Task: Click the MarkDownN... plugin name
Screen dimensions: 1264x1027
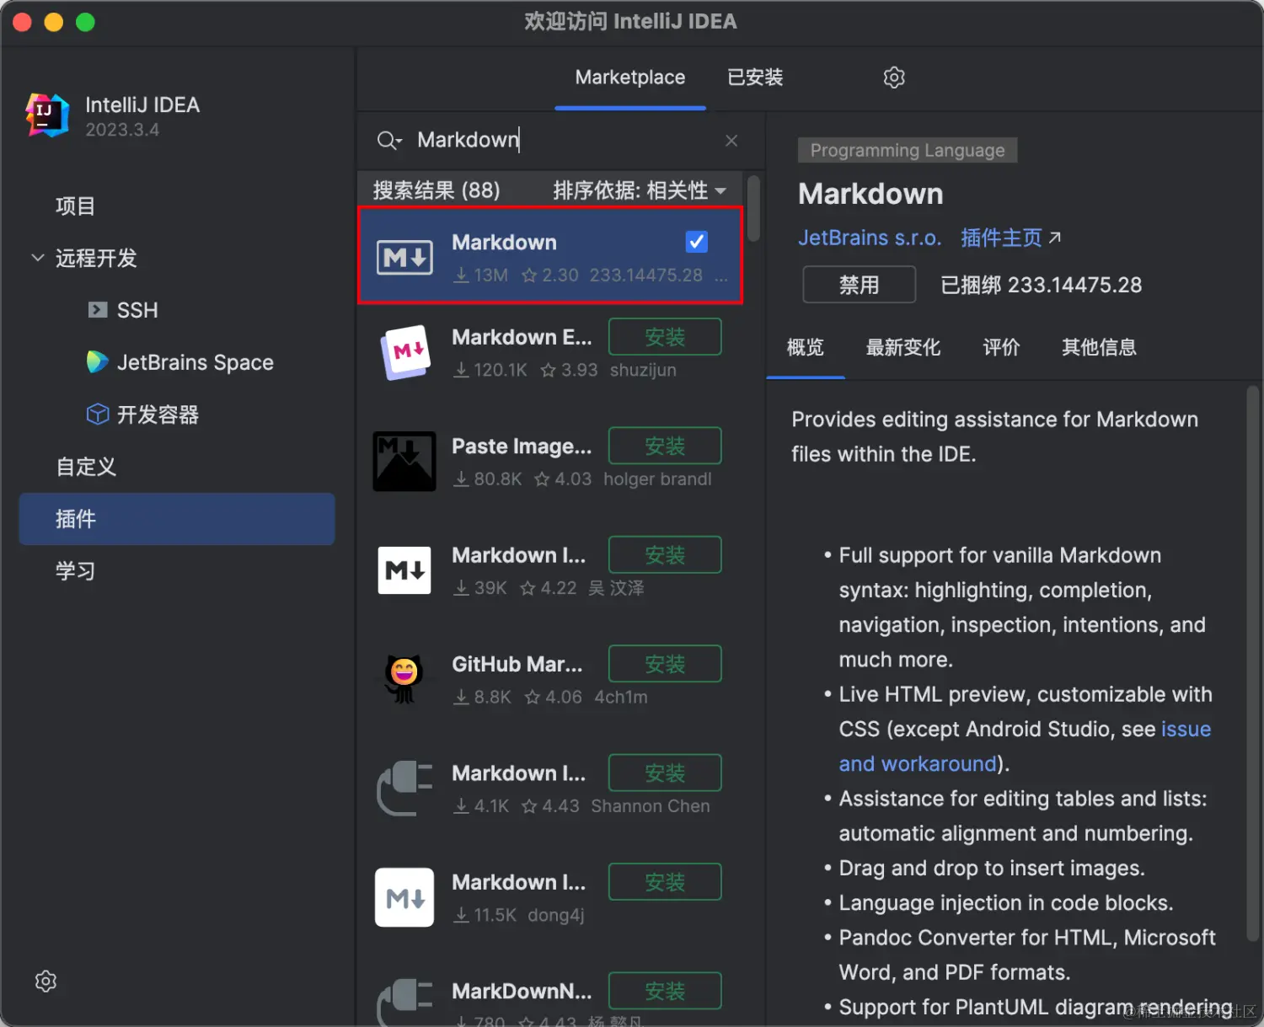Action: (522, 991)
